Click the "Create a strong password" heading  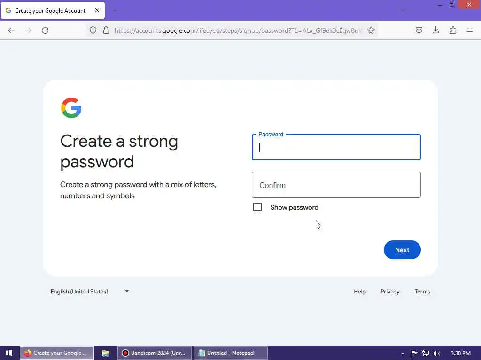(119, 151)
